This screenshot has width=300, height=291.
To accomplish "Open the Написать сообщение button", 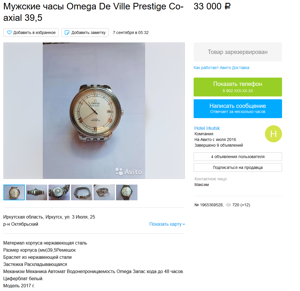I will click(238, 108).
